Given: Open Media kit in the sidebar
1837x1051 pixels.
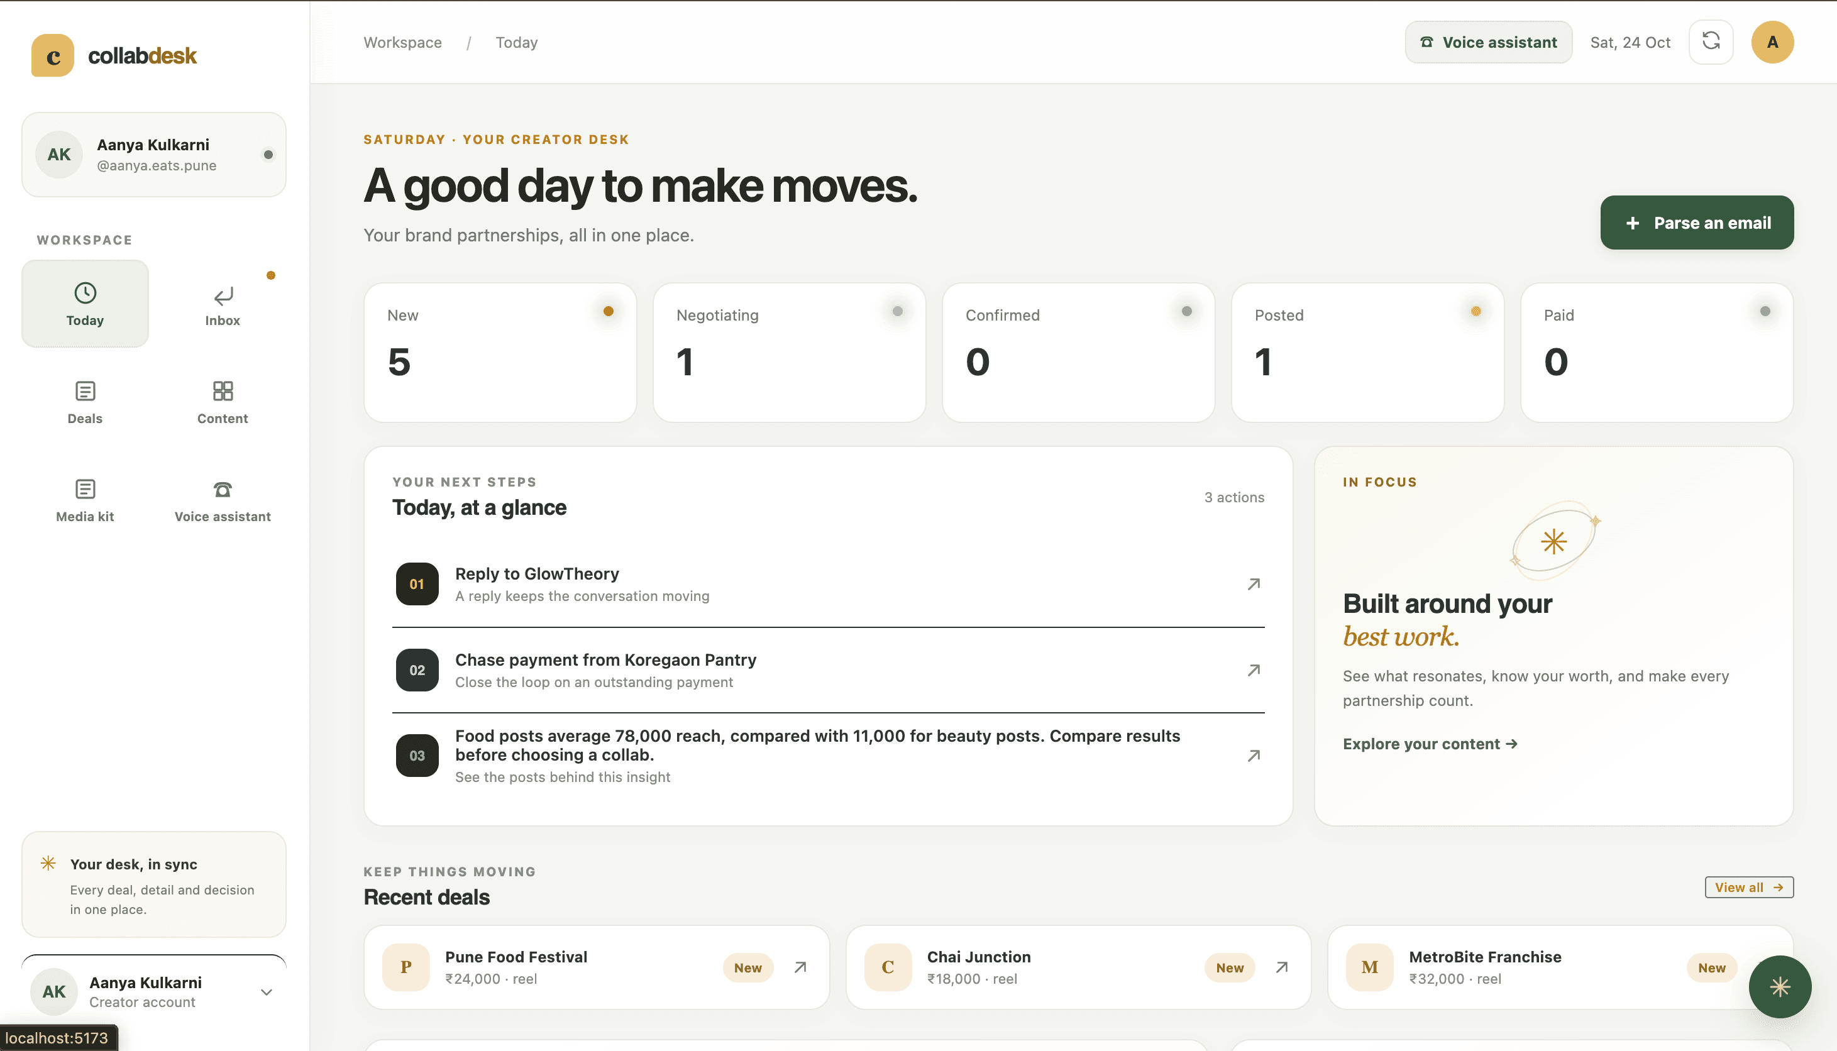Looking at the screenshot, I should 85,500.
